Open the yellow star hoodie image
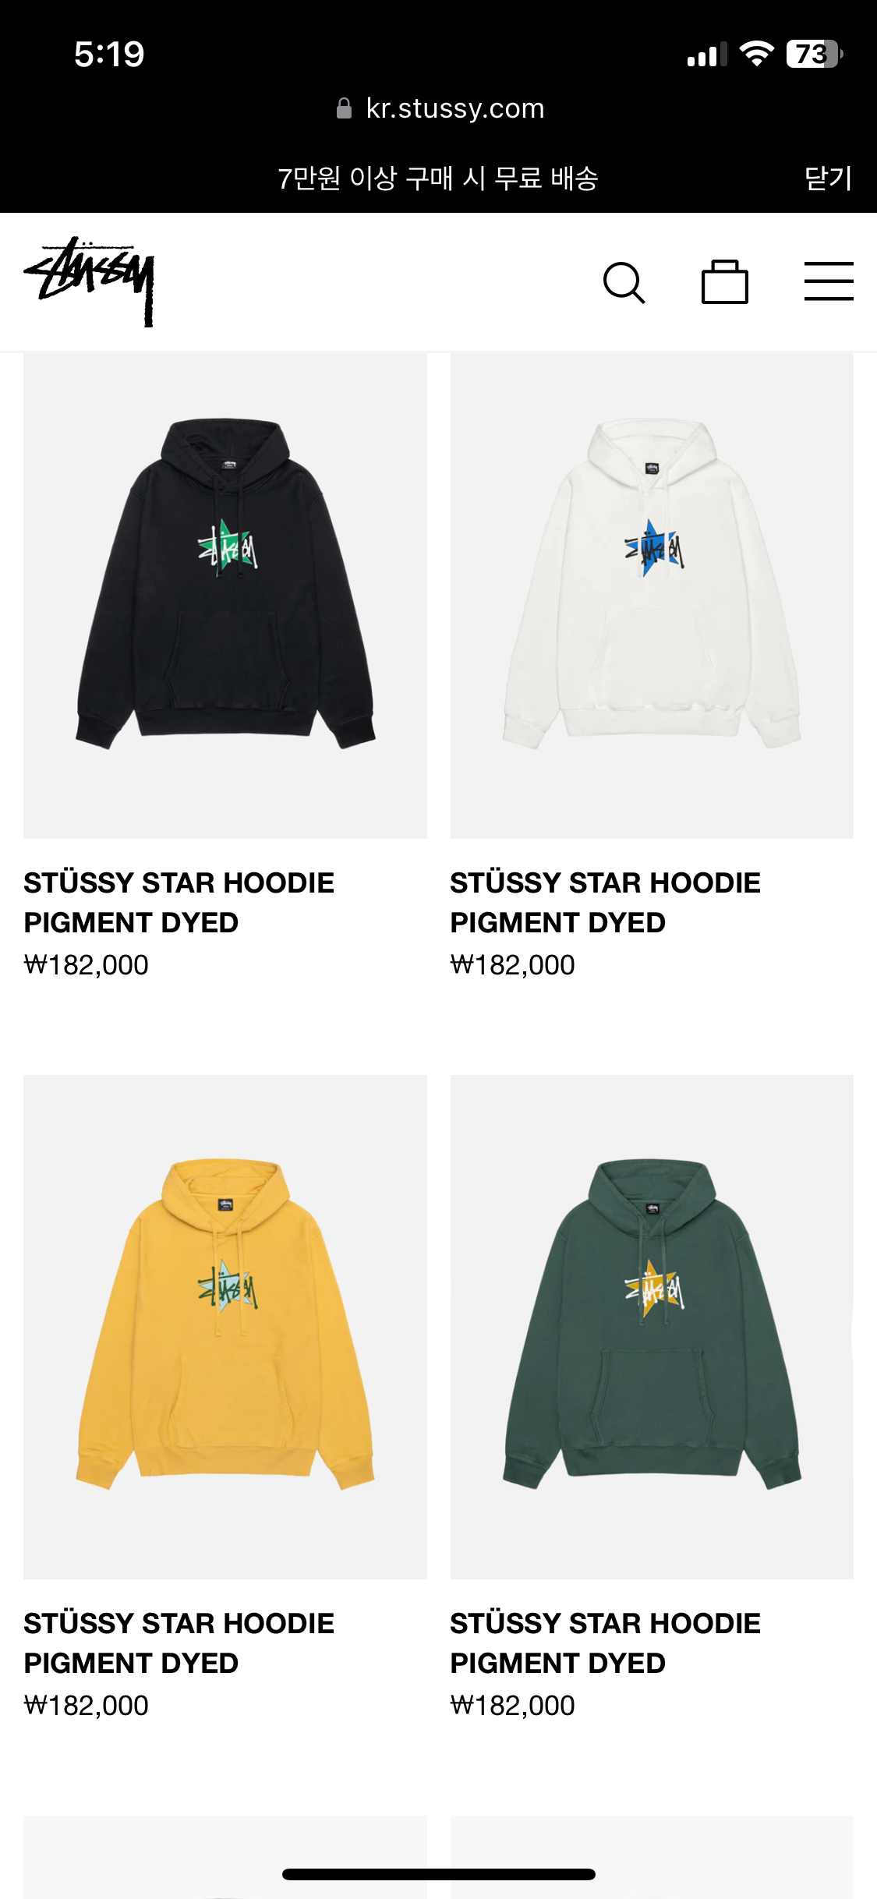This screenshot has height=1899, width=877. [225, 1327]
